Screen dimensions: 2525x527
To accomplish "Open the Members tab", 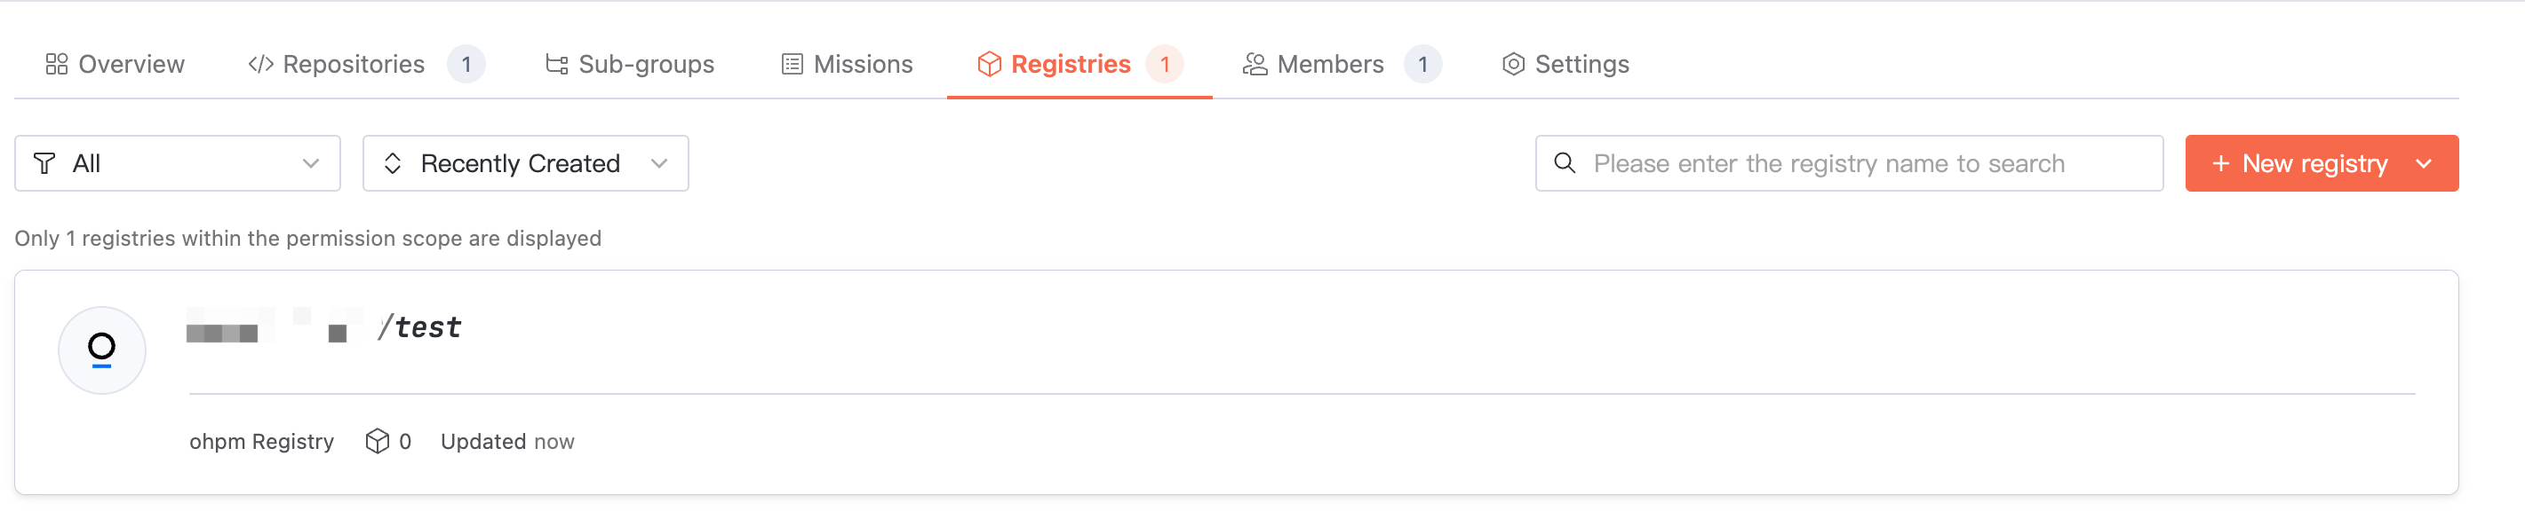I will point(1330,65).
